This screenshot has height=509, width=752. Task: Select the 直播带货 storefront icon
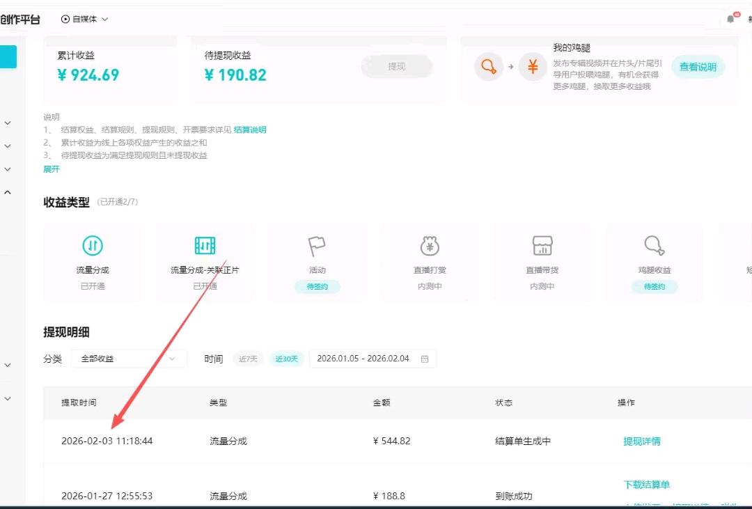click(x=542, y=245)
